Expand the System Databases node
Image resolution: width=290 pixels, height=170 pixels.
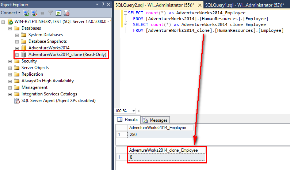[17, 35]
